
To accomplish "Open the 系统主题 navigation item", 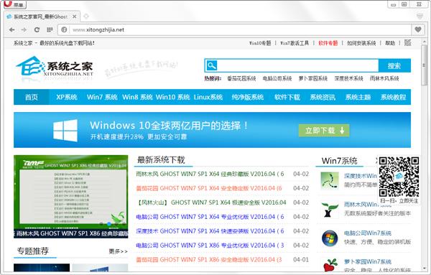I will pyautogui.click(x=358, y=97).
